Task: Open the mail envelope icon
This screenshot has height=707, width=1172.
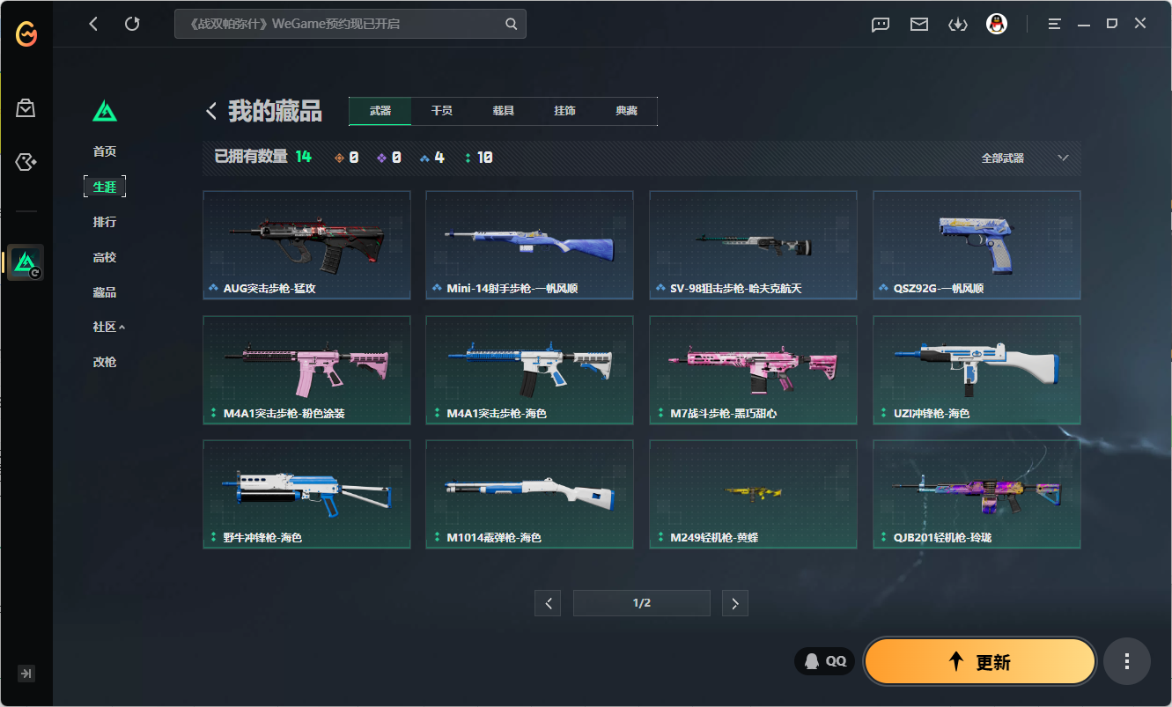Action: pos(919,25)
